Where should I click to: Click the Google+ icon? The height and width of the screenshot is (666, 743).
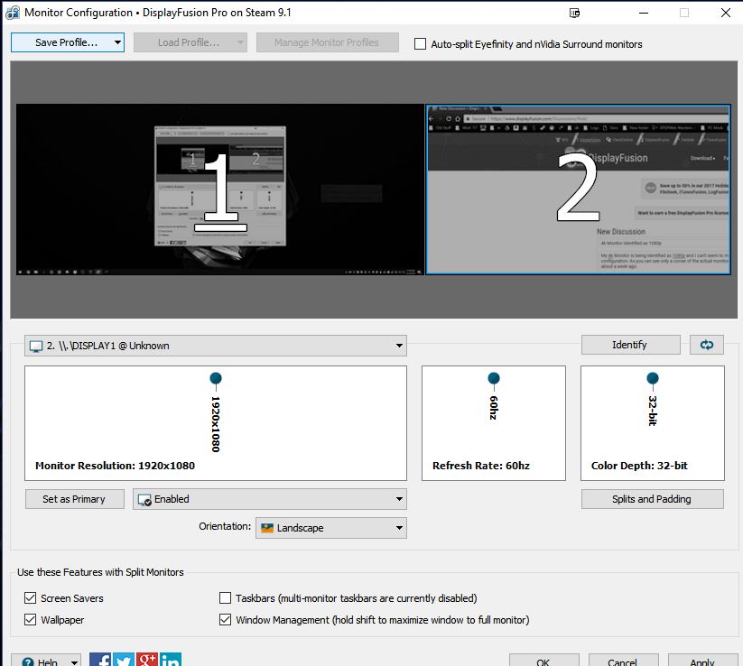click(x=146, y=661)
